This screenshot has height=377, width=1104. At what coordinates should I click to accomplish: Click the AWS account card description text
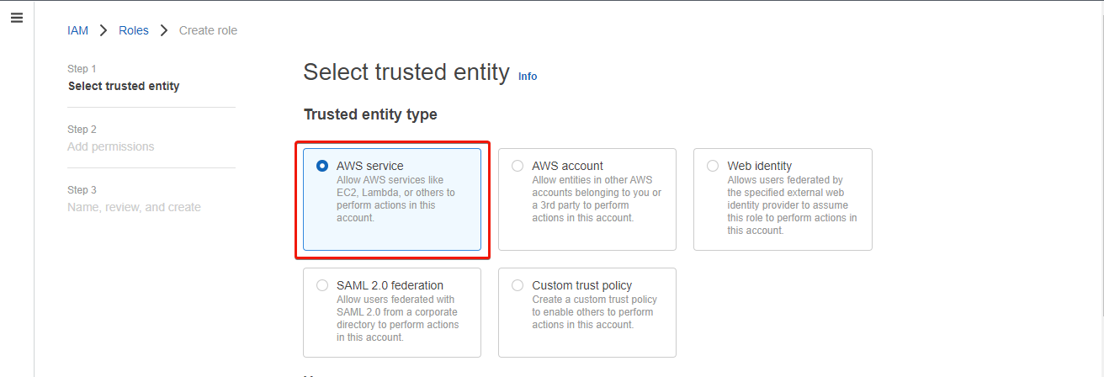coord(597,199)
